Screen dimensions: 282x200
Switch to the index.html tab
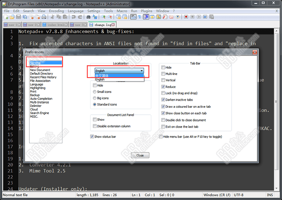[55, 25]
